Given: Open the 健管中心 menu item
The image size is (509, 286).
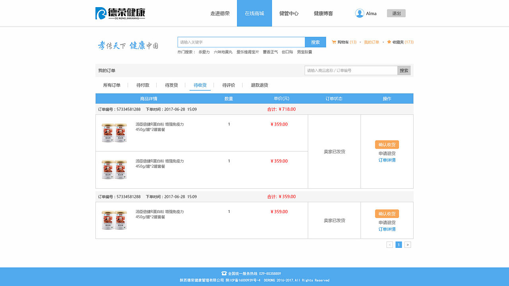Looking at the screenshot, I should tap(289, 13).
